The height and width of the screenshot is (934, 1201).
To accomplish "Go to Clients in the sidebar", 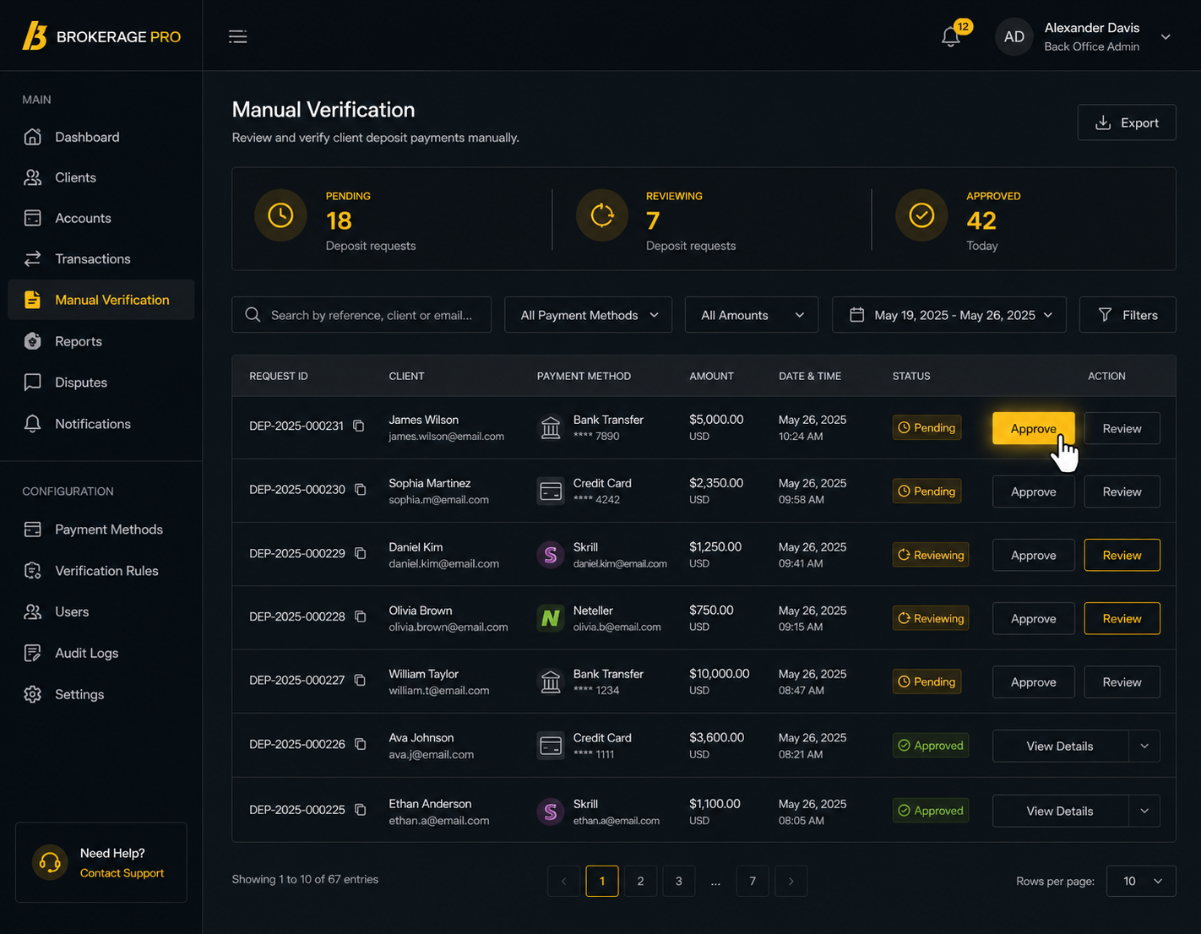I will tap(101, 177).
